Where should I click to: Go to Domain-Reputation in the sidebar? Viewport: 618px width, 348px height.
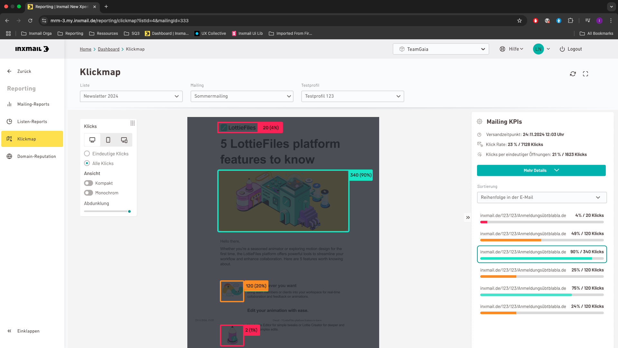36,156
